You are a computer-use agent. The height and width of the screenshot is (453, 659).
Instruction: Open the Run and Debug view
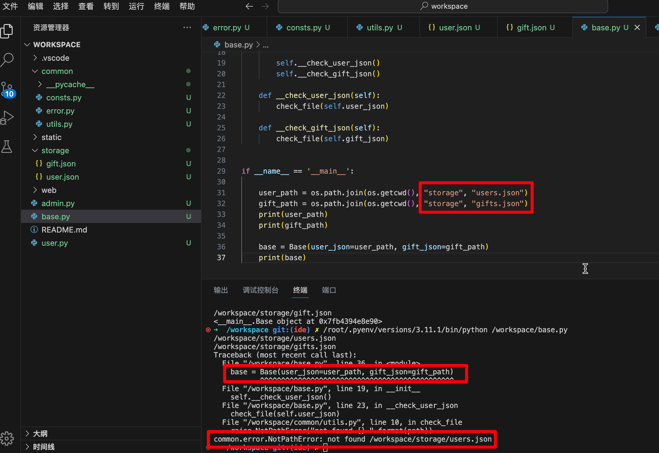pos(7,118)
